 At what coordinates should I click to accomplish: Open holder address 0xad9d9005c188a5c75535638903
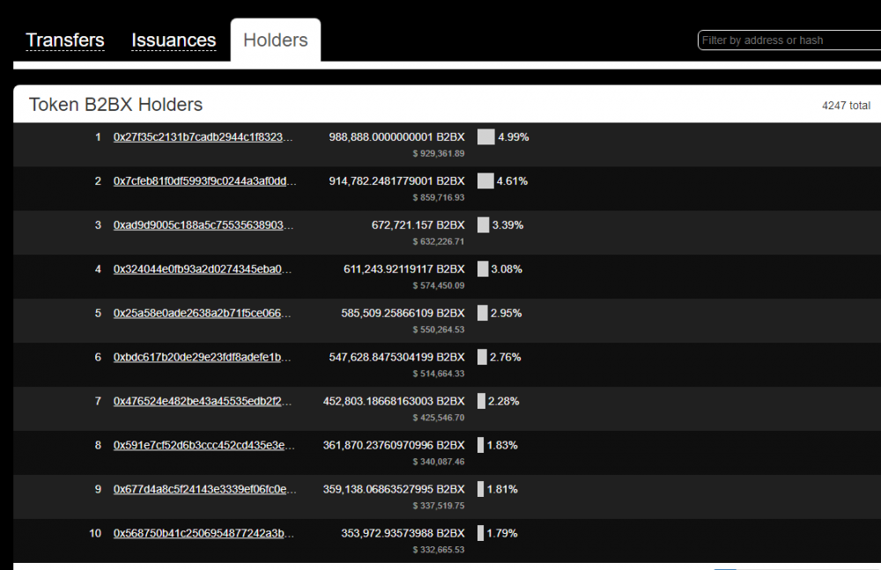click(204, 225)
